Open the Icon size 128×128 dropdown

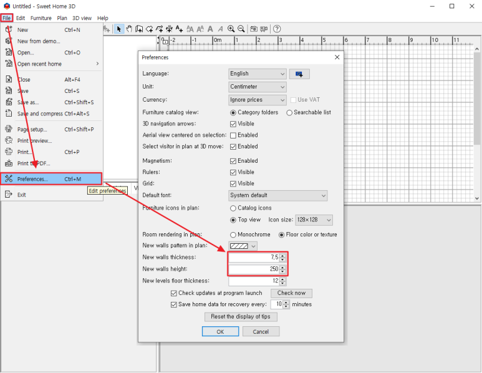click(314, 220)
